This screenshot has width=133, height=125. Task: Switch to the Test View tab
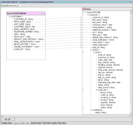tap(47, 123)
